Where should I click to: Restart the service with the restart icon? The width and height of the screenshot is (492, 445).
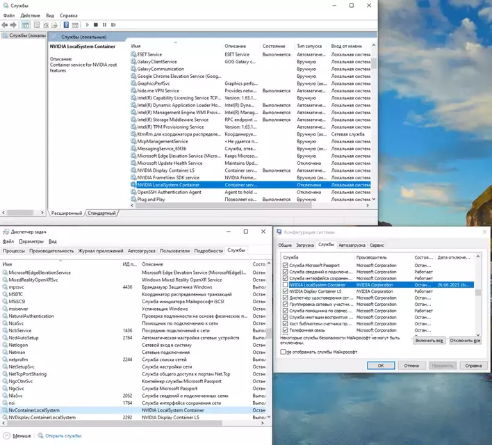pyautogui.click(x=113, y=25)
